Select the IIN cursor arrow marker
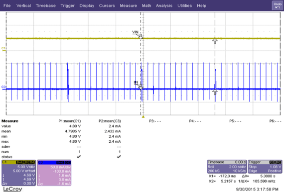 (x=141, y=87)
